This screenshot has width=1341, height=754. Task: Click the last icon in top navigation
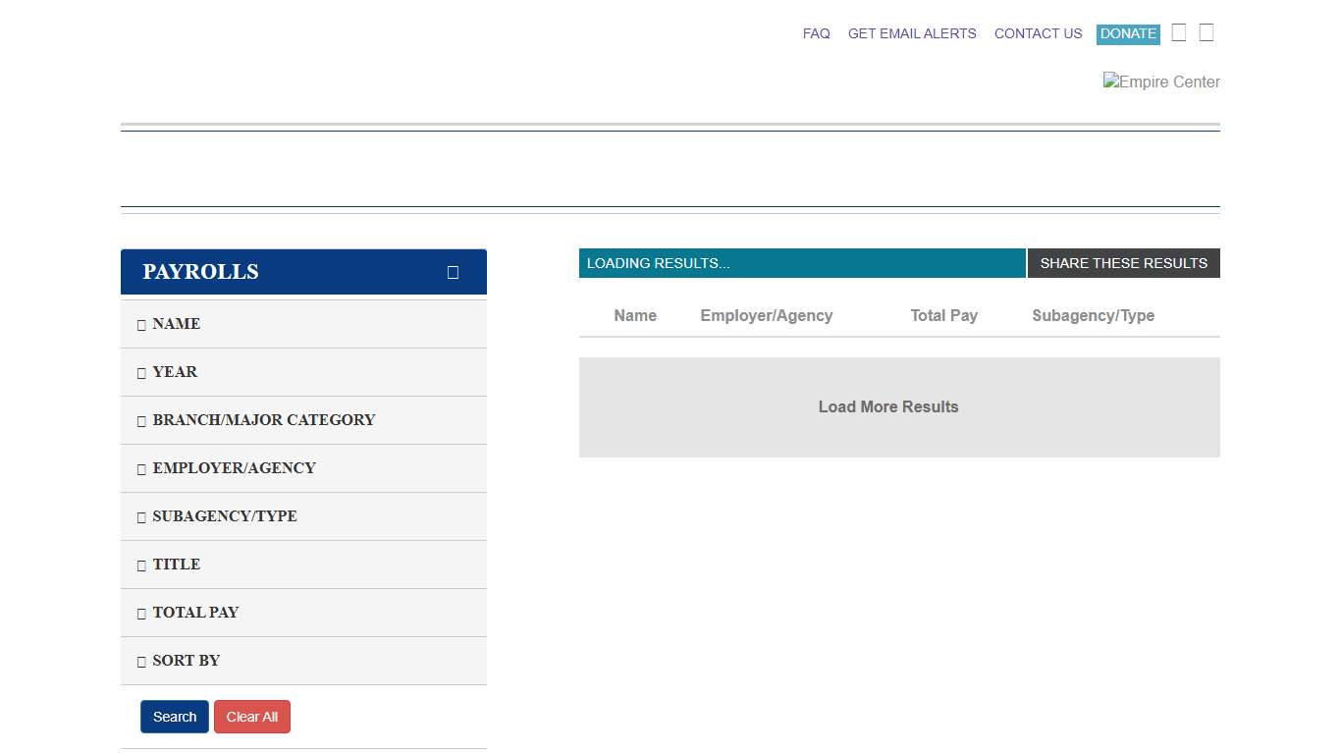1207,33
